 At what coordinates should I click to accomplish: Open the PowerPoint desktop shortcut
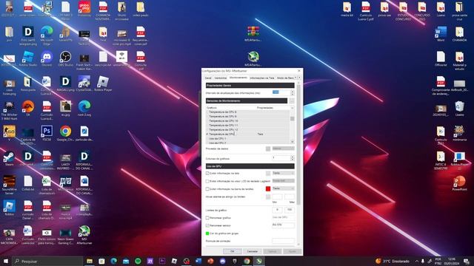tap(459, 183)
